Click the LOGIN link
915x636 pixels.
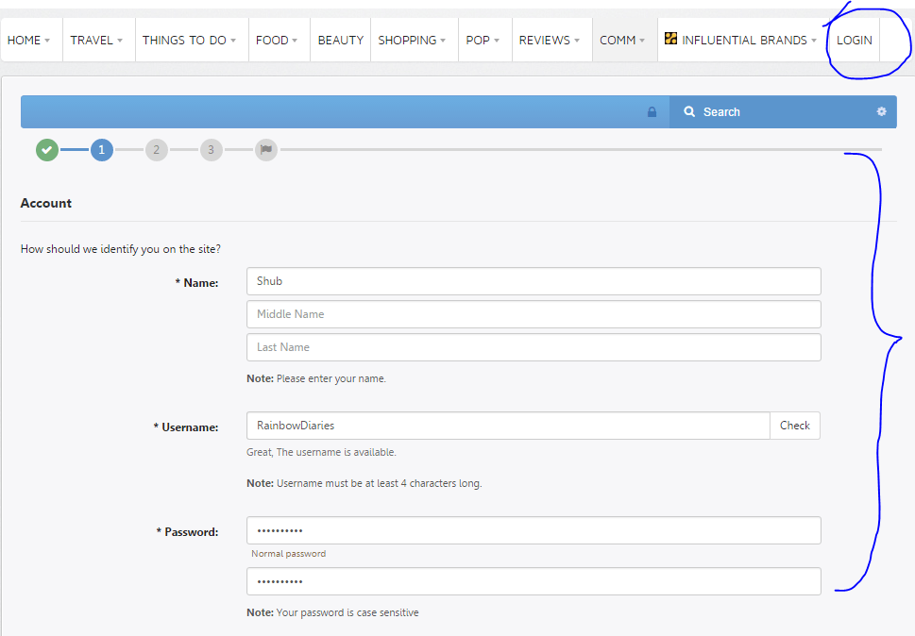[855, 41]
